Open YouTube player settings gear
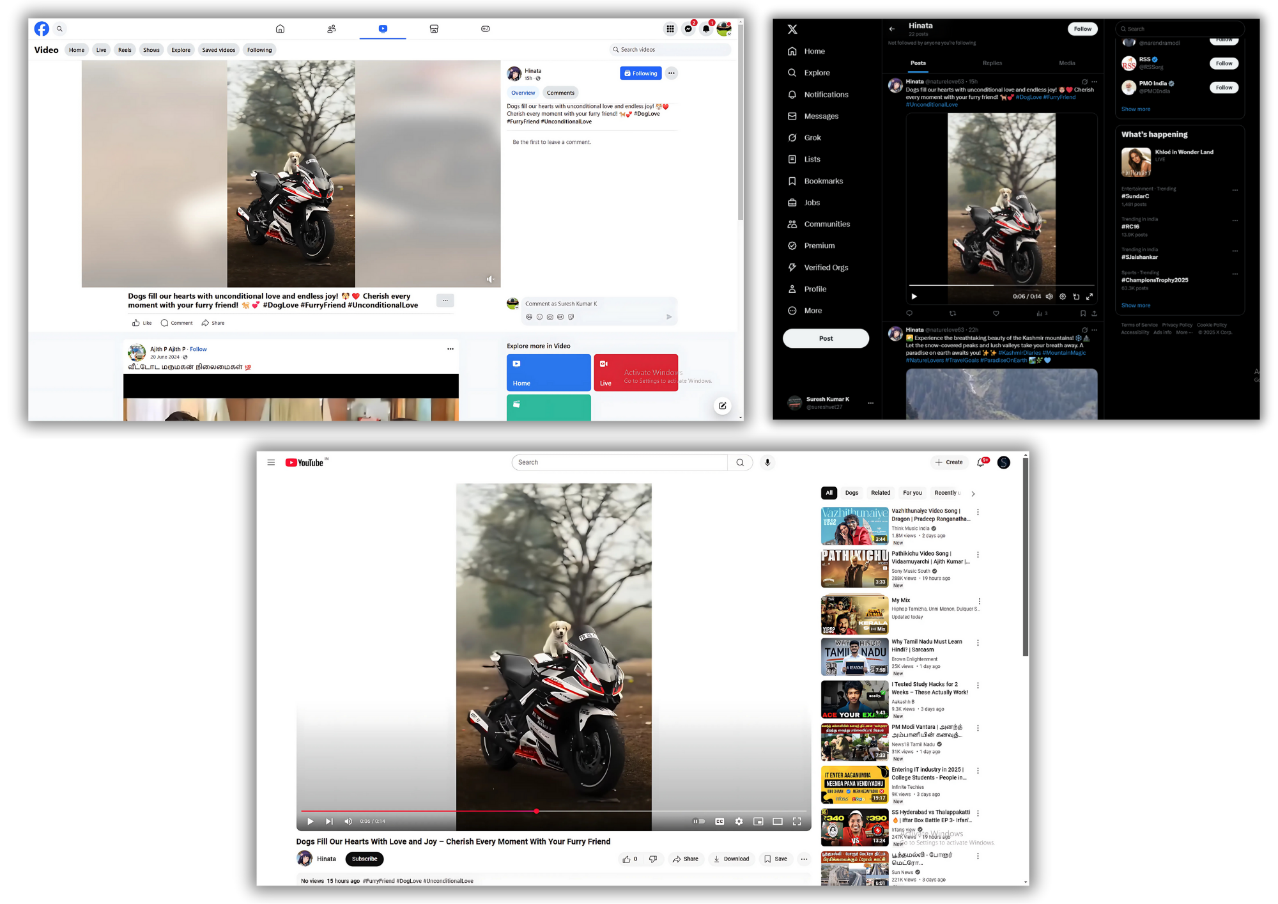 point(739,822)
